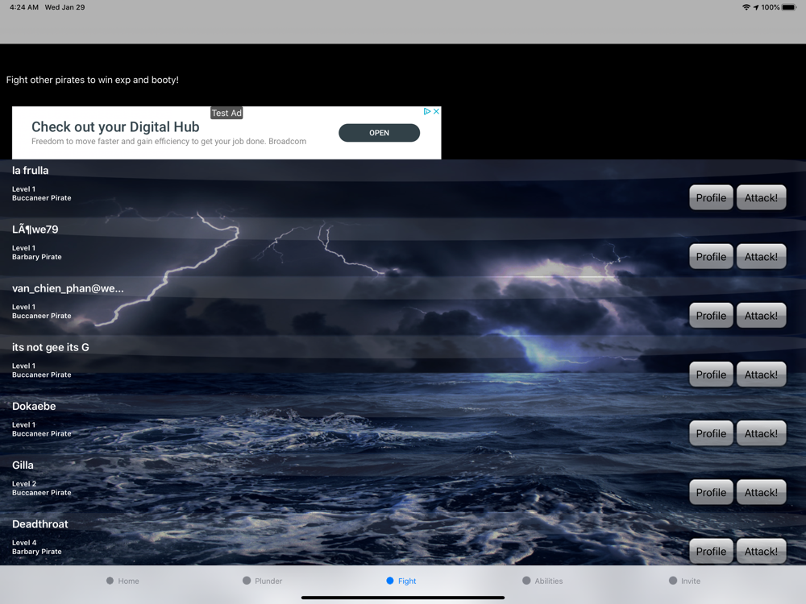Click the 'Test Ad' label

click(x=226, y=113)
